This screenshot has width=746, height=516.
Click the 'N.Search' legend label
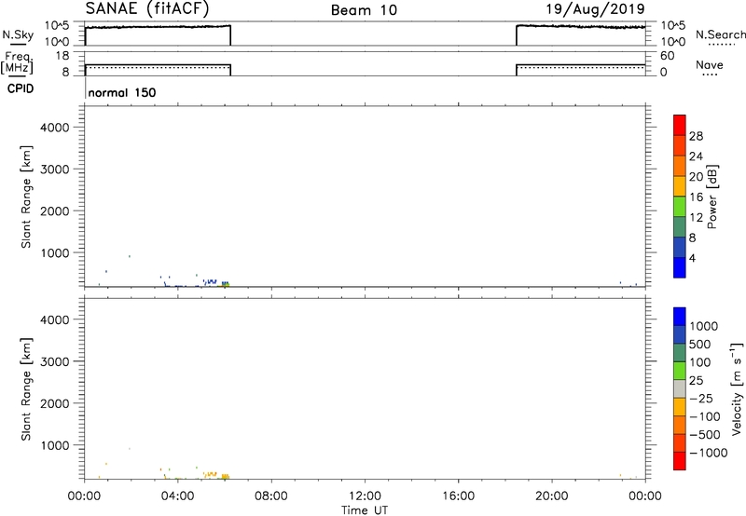click(x=720, y=34)
